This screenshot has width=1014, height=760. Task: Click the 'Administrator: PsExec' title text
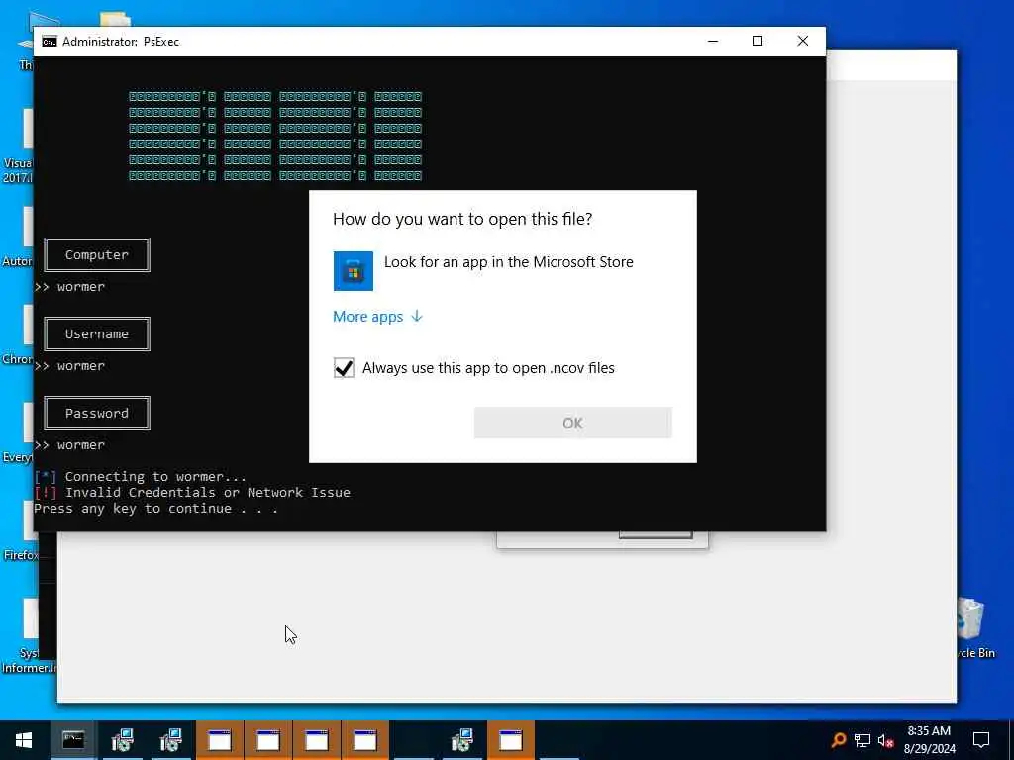[121, 42]
